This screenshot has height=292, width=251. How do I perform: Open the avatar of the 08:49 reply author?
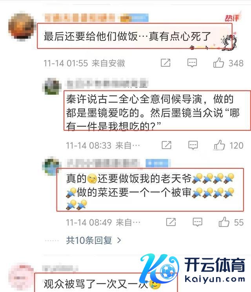click(x=52, y=166)
